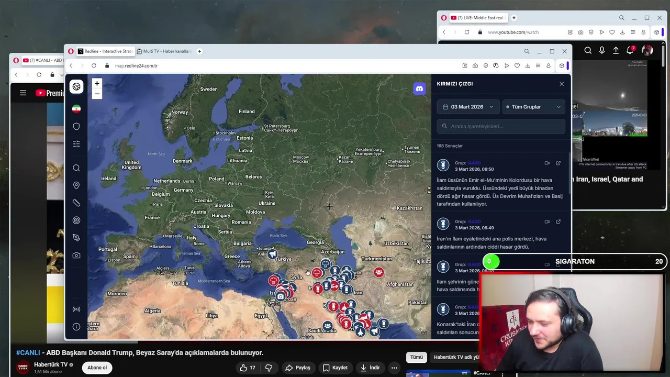The image size is (670, 377).
Task: Click video icon on the 06:49 entry
Action: point(547,221)
